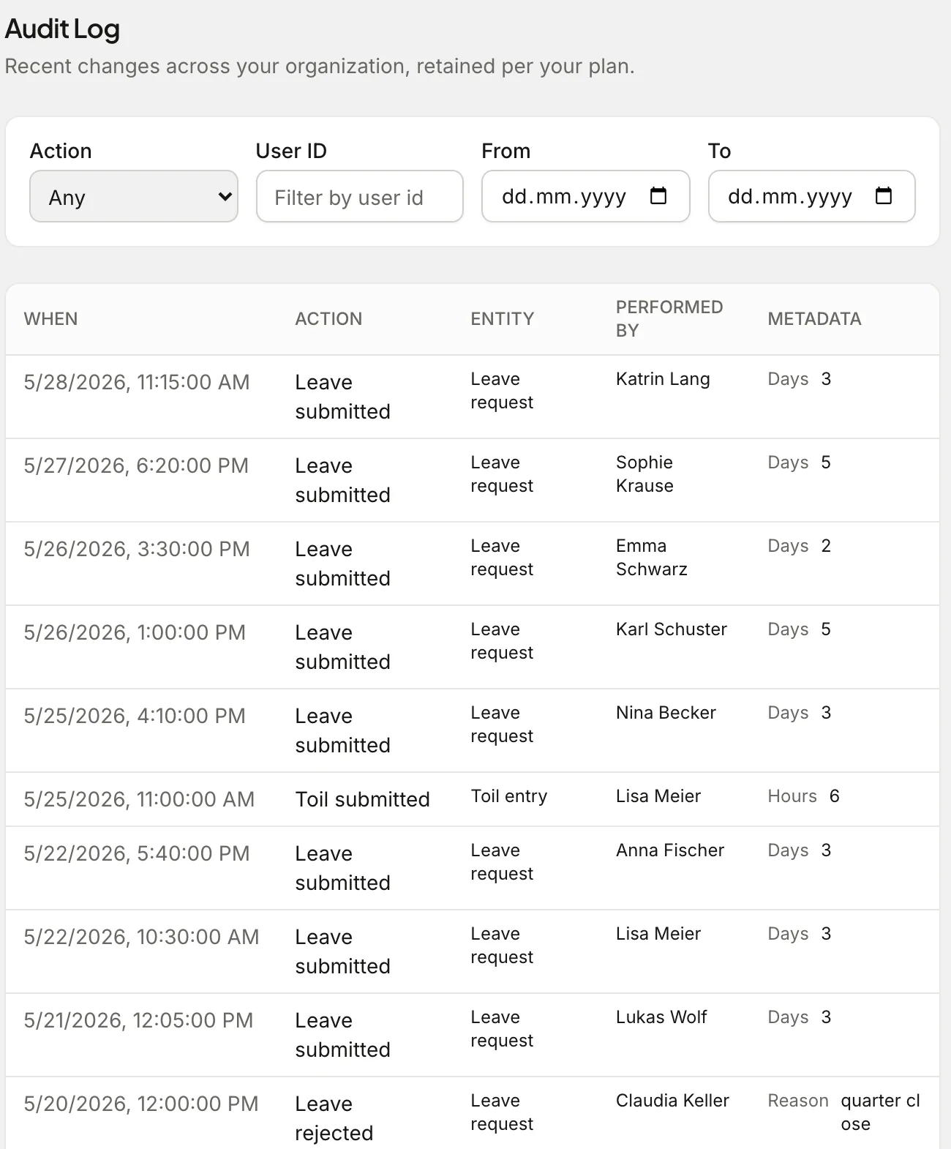Open the Action filter dropdown
Viewport: 951px width, 1149px height.
[134, 196]
